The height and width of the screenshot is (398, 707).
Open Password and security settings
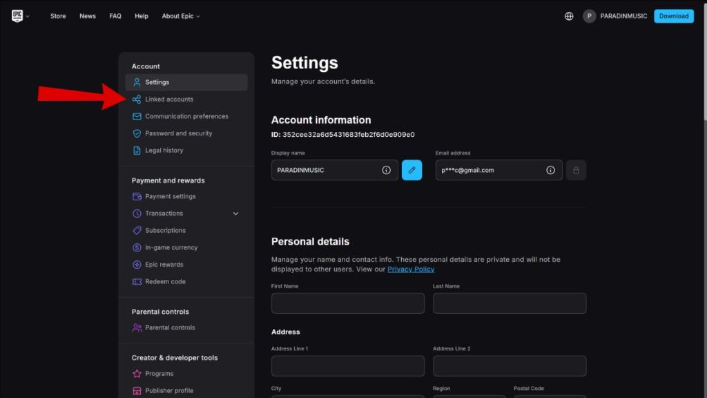point(178,133)
